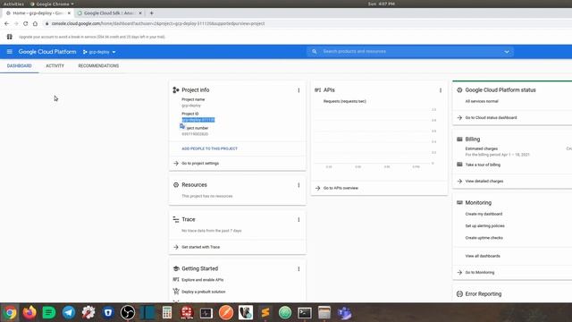572x322 pixels.
Task: Open the Calculator from the dock
Action: point(167,312)
